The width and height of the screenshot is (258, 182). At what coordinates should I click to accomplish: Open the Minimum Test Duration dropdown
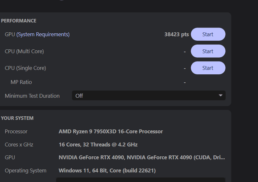click(x=149, y=95)
